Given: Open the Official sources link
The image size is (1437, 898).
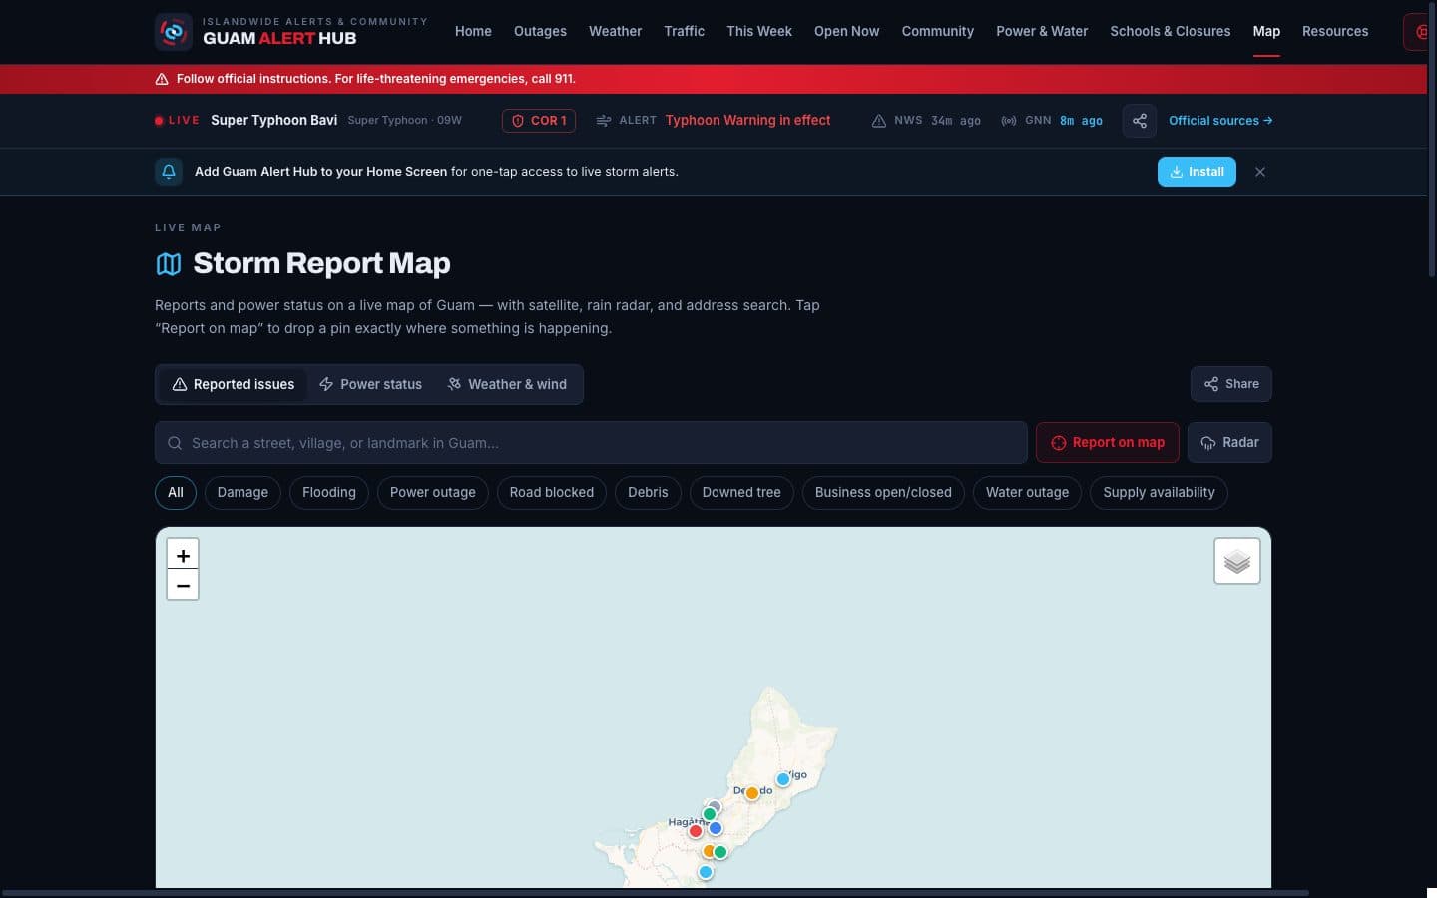Looking at the screenshot, I should tap(1220, 121).
